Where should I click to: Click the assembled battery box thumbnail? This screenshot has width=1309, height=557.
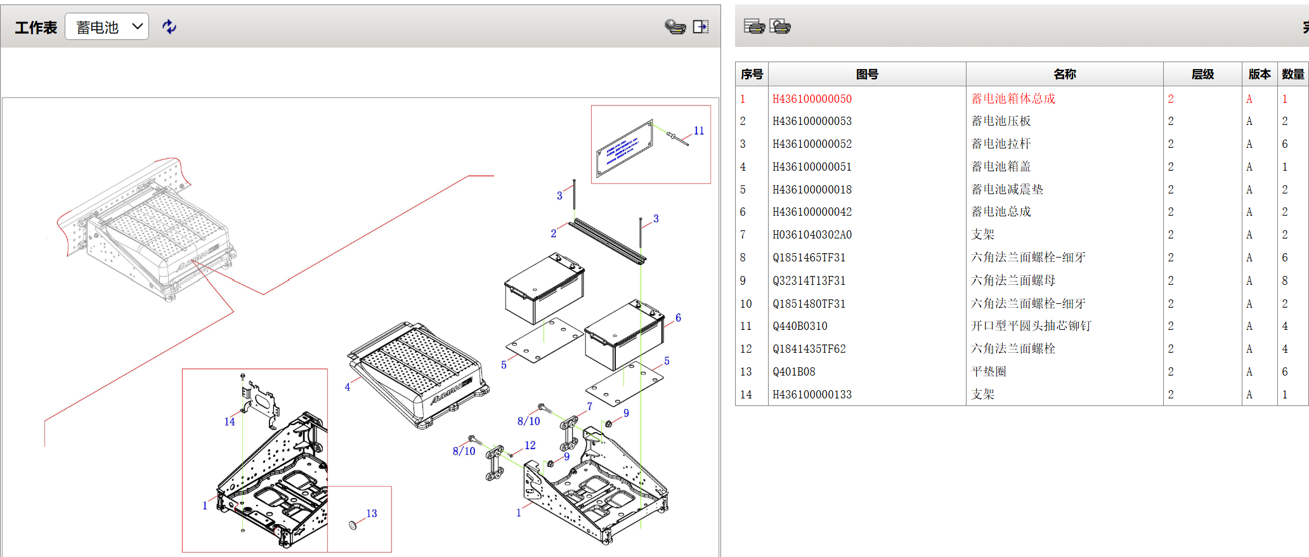point(146,230)
